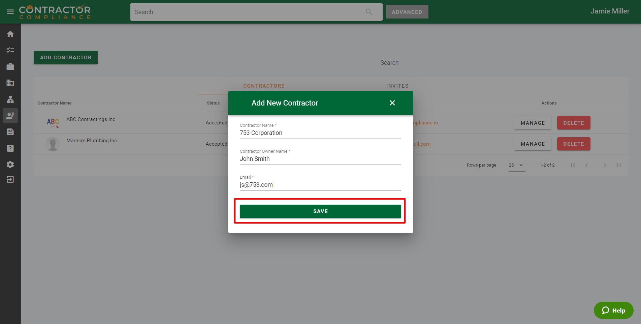
Task: Click the Advanced search button
Action: coord(407,12)
